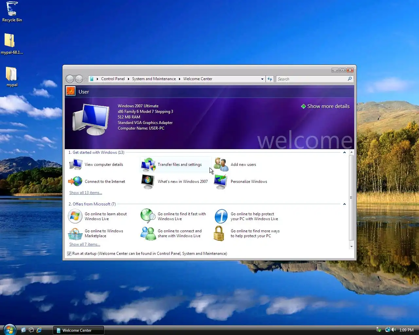This screenshot has width=419, height=335.
Task: Click the Search input field
Action: click(312, 79)
